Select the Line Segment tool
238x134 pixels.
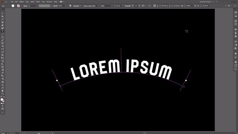coord(3,34)
